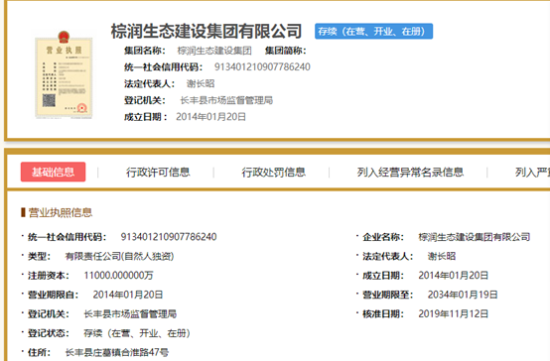The image size is (550, 361).
Task: Click company title 棕润生态建设集团有限公司
Action: tap(206, 31)
